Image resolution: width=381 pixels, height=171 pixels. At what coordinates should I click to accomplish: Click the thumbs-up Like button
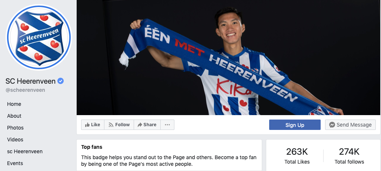(93, 125)
